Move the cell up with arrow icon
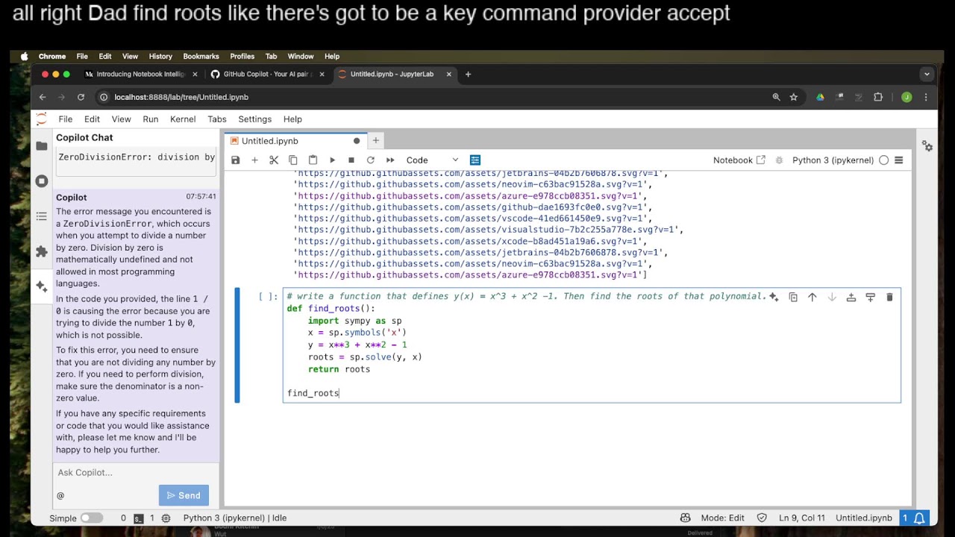 click(812, 297)
